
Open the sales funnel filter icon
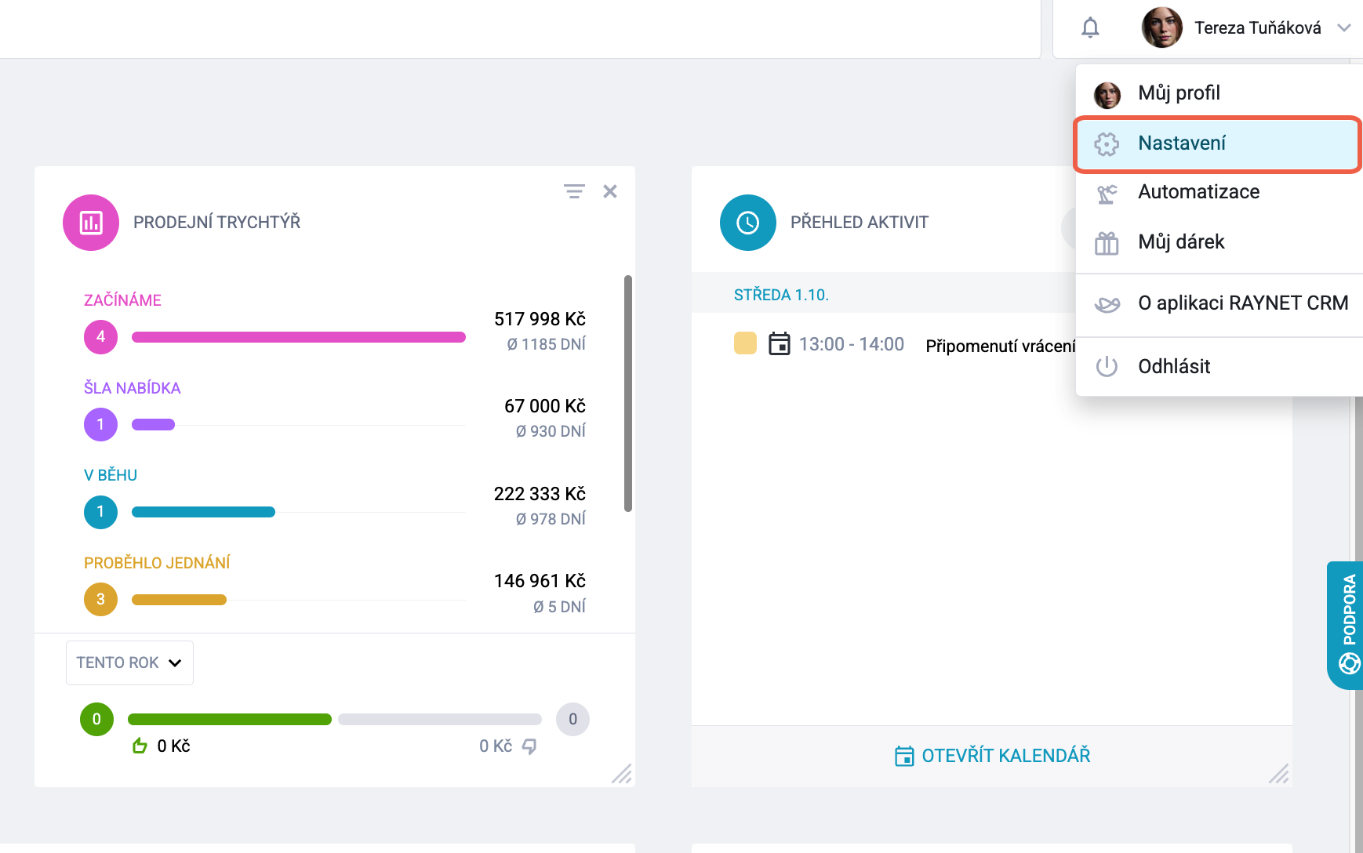point(574,191)
